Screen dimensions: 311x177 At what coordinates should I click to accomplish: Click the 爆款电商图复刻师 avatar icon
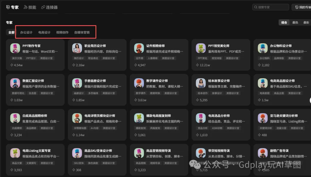(139, 118)
